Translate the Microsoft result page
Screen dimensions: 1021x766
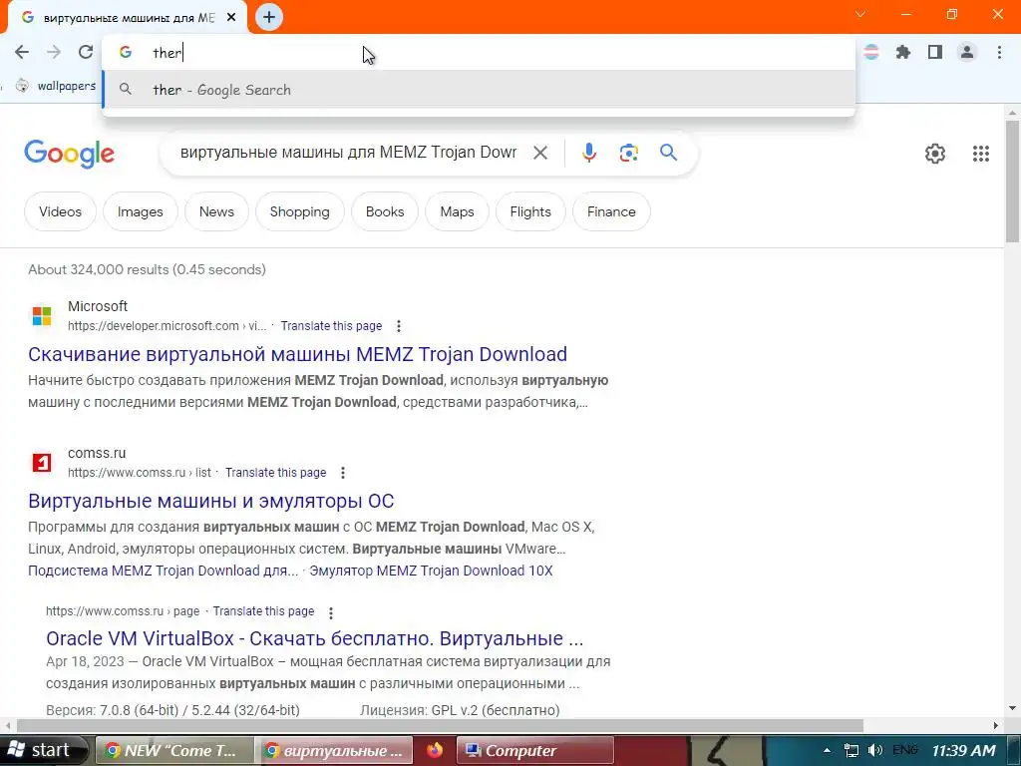point(331,326)
